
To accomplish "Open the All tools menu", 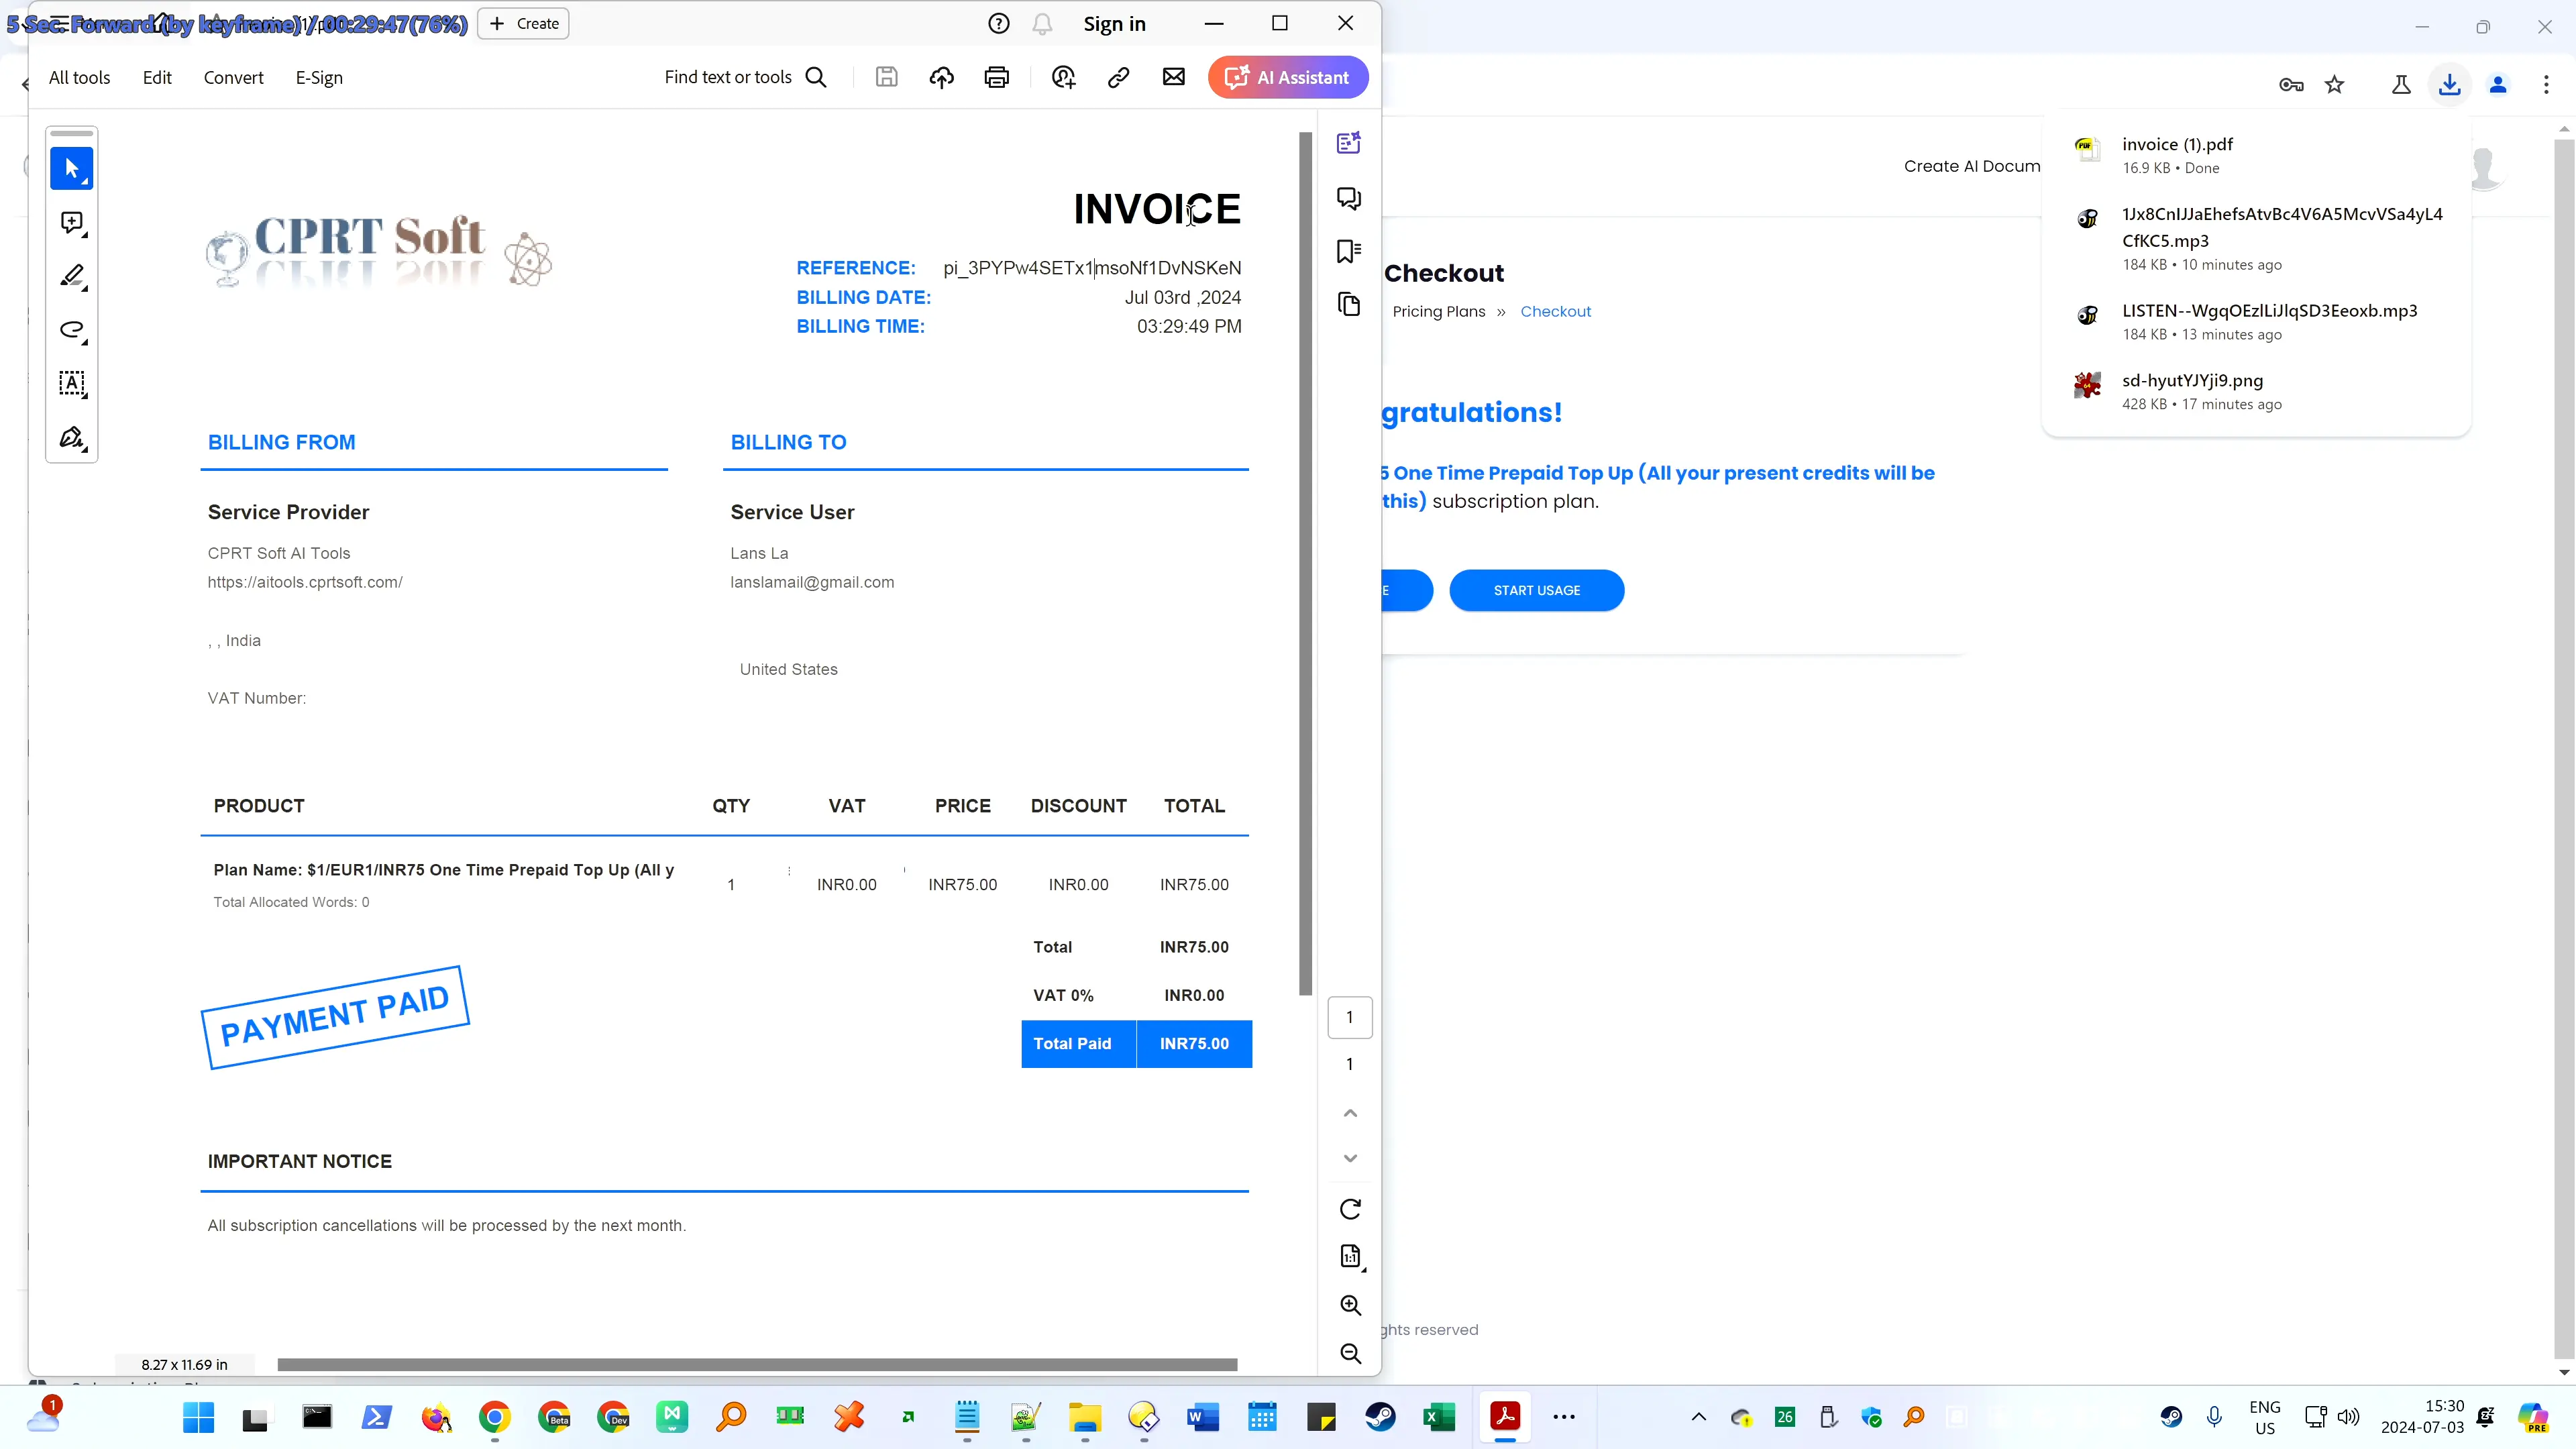I will [x=79, y=77].
